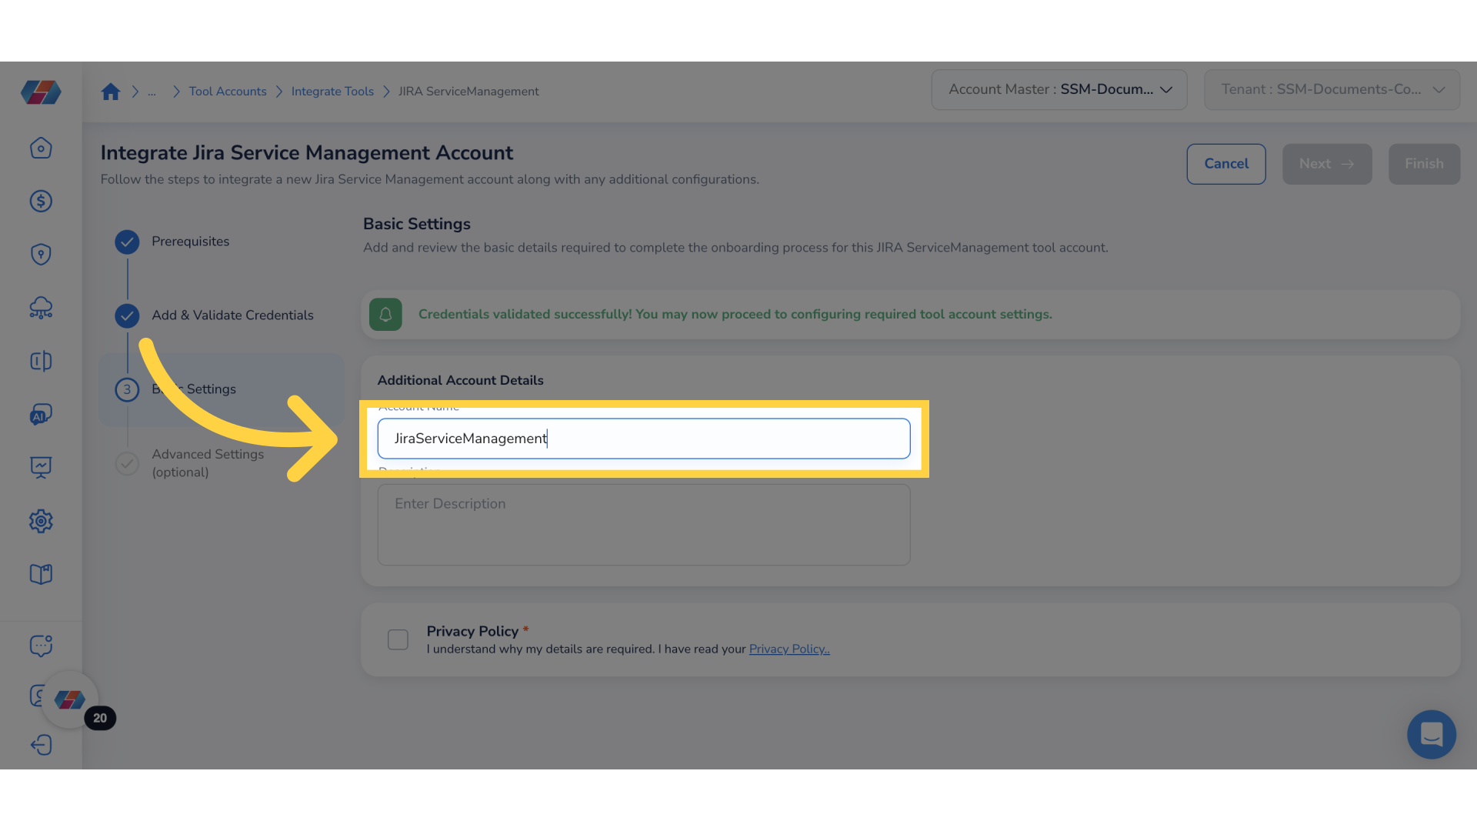Click the Finish button
Image resolution: width=1477 pixels, height=831 pixels.
1424,164
